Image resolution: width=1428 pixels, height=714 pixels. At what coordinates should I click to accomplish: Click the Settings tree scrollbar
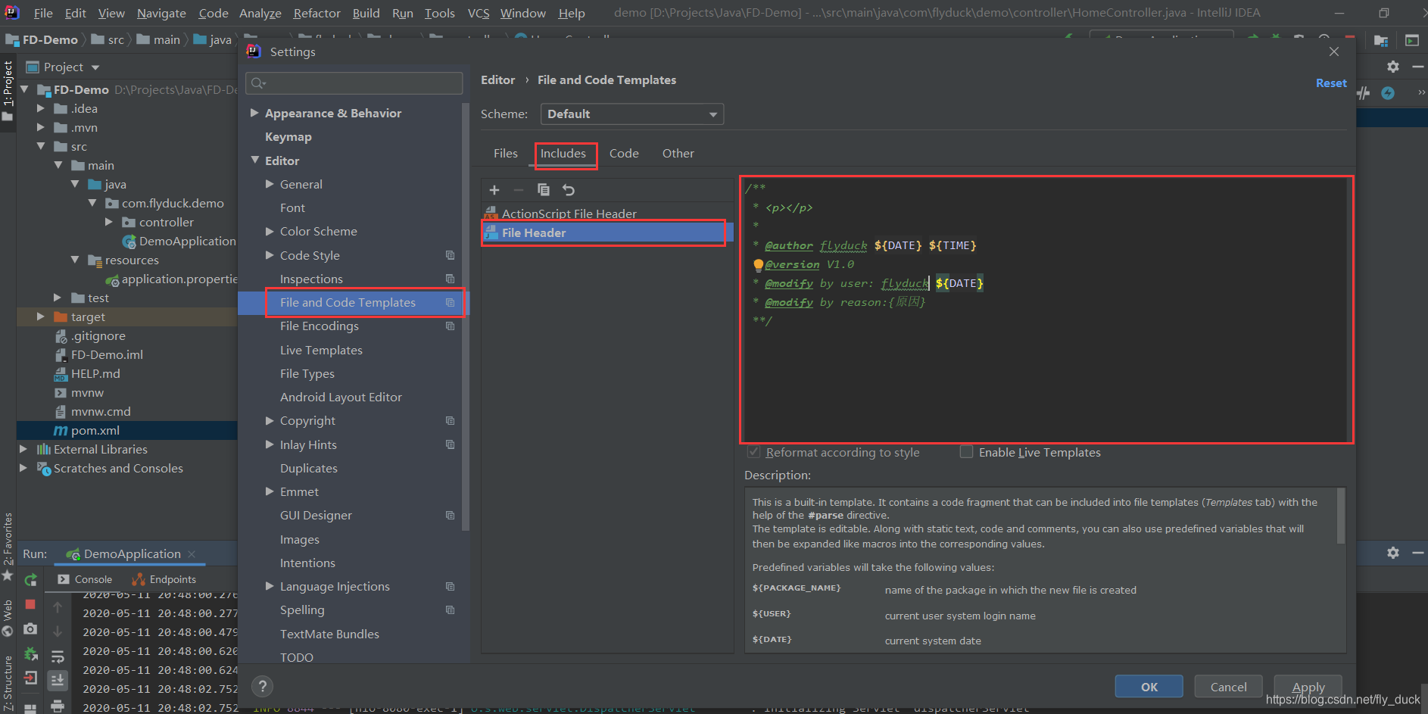pyautogui.click(x=466, y=318)
